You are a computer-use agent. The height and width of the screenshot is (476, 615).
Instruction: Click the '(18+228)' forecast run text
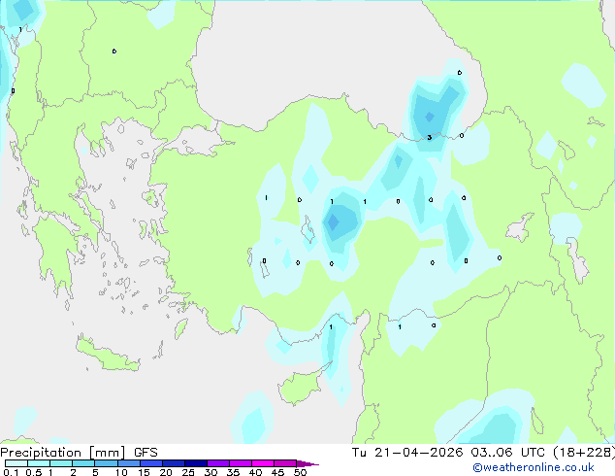(x=584, y=453)
